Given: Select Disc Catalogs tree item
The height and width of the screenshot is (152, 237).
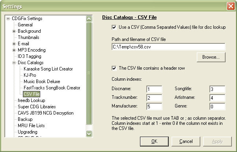Looking at the screenshot, I should point(31,63).
